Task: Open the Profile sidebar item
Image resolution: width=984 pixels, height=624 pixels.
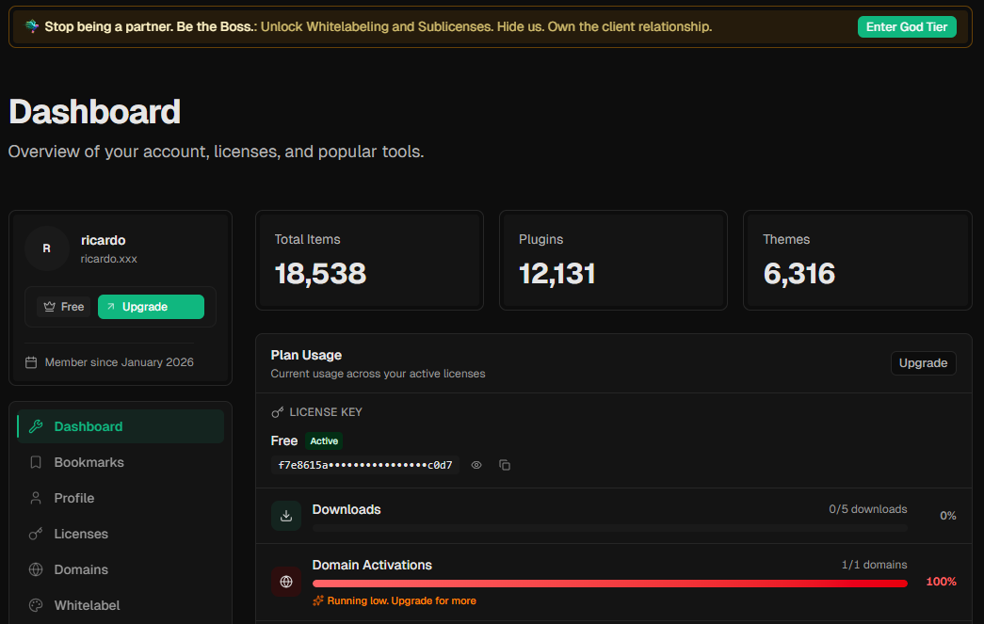Action: tap(74, 498)
